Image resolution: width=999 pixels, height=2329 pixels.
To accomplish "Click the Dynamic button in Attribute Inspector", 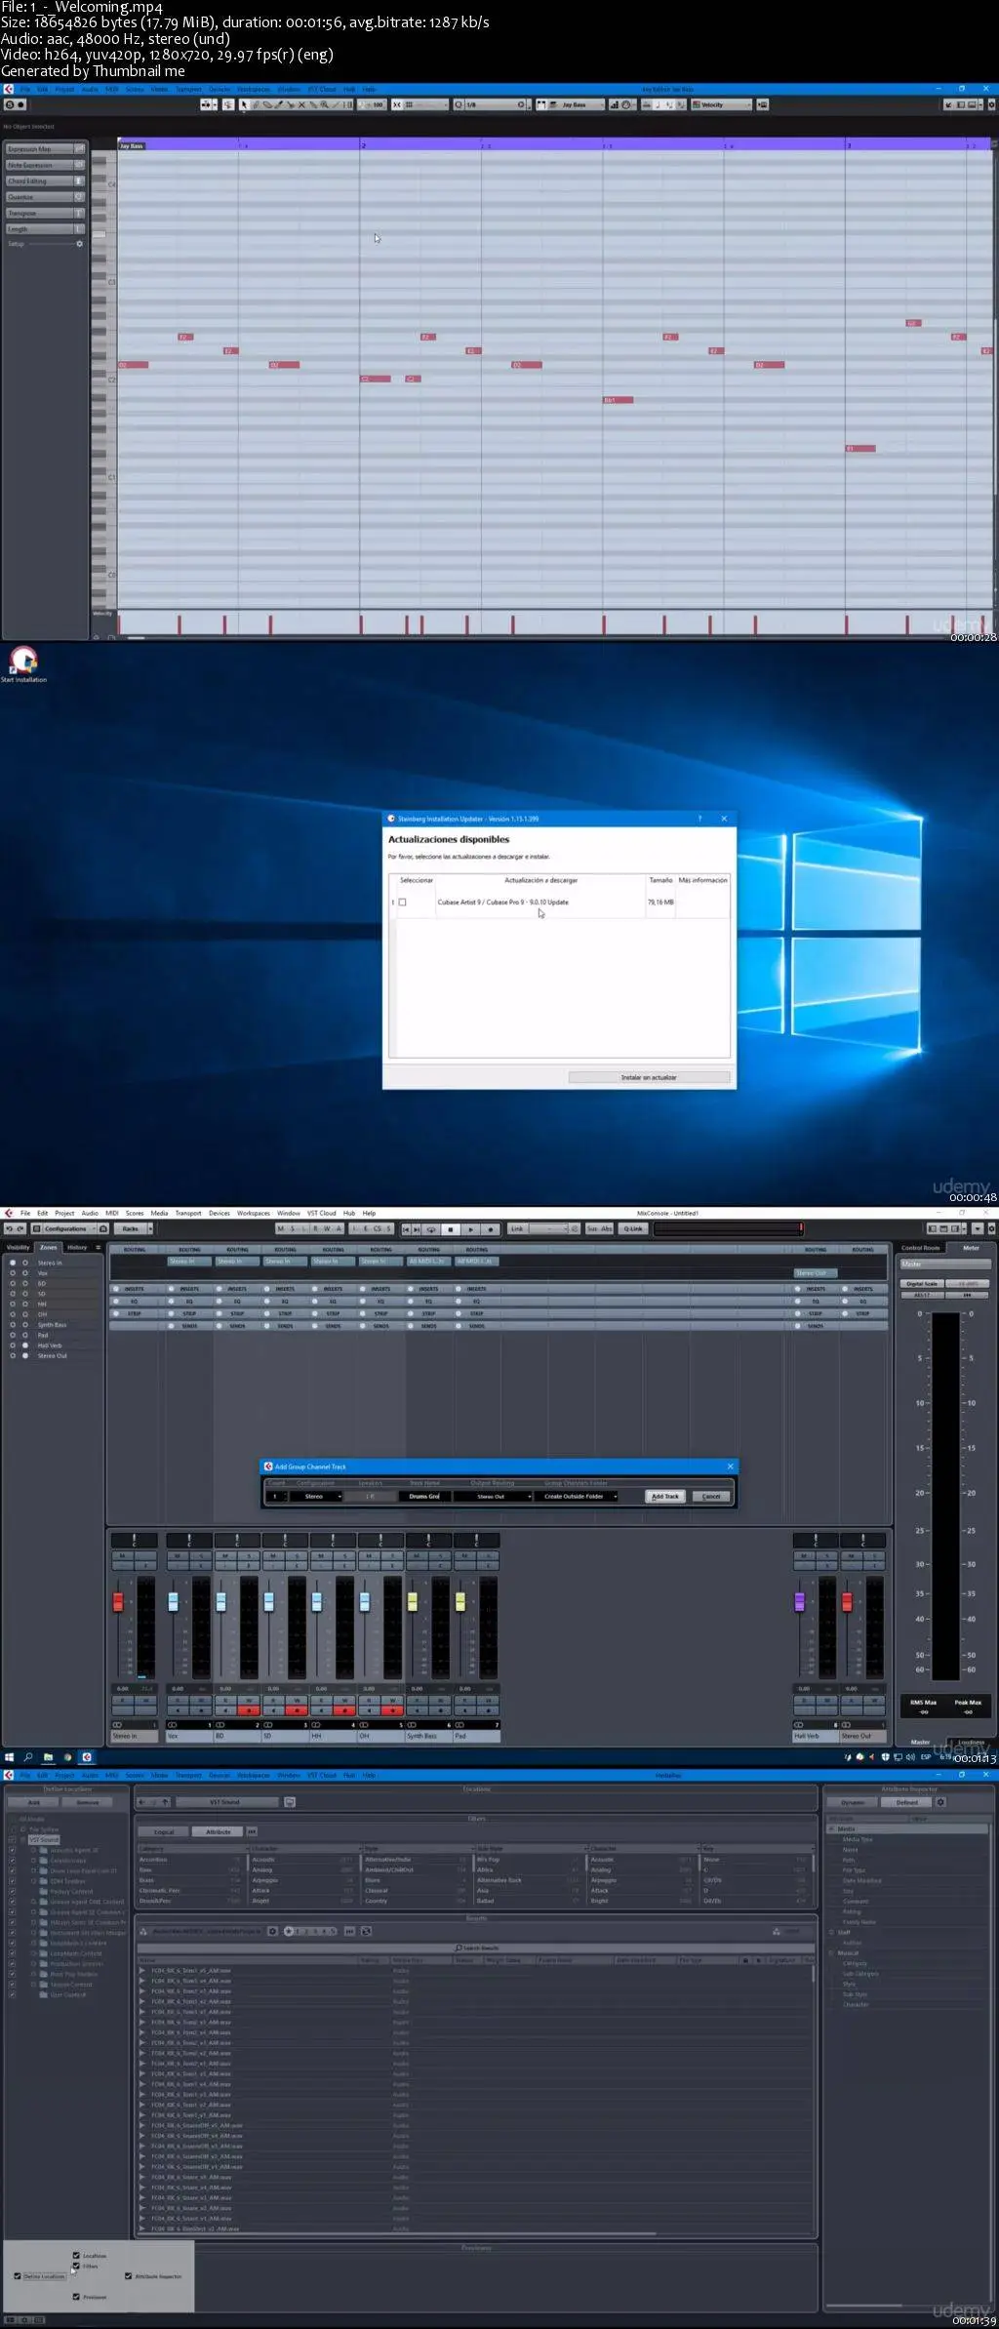I will pos(853,1802).
